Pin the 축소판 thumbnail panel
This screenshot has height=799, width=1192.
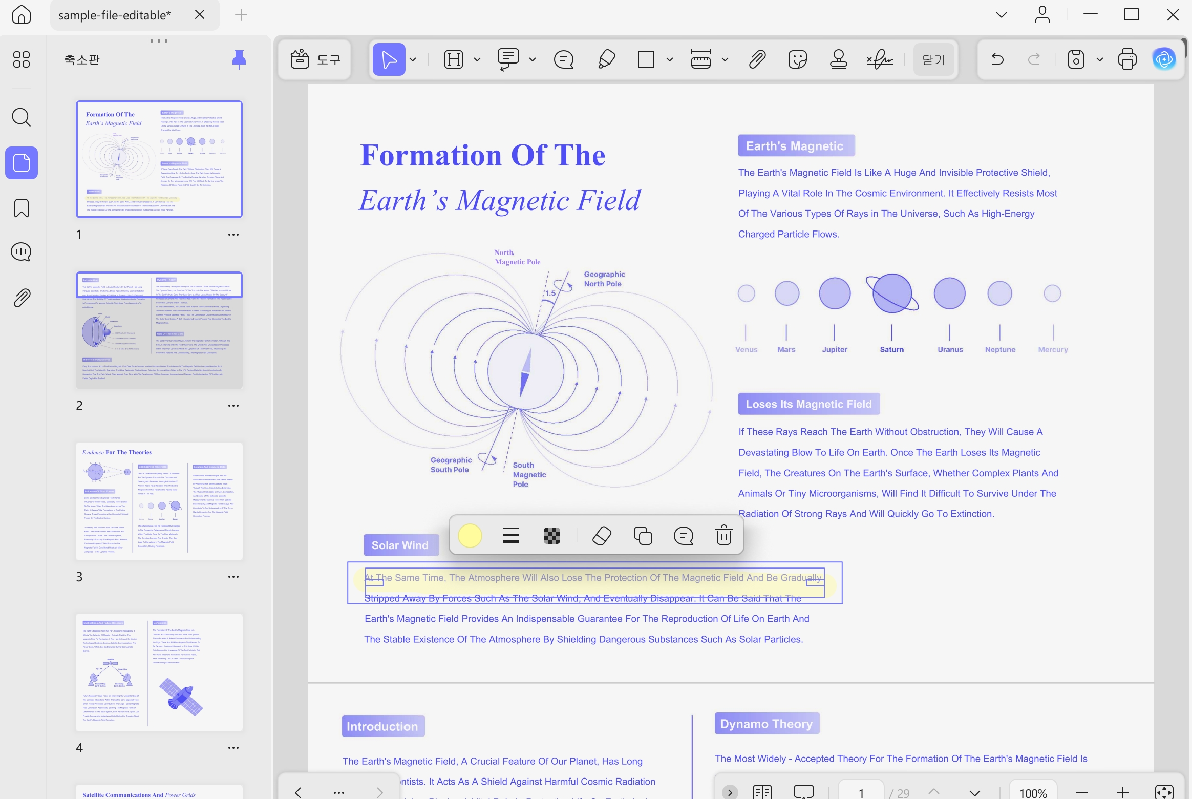pyautogui.click(x=239, y=59)
